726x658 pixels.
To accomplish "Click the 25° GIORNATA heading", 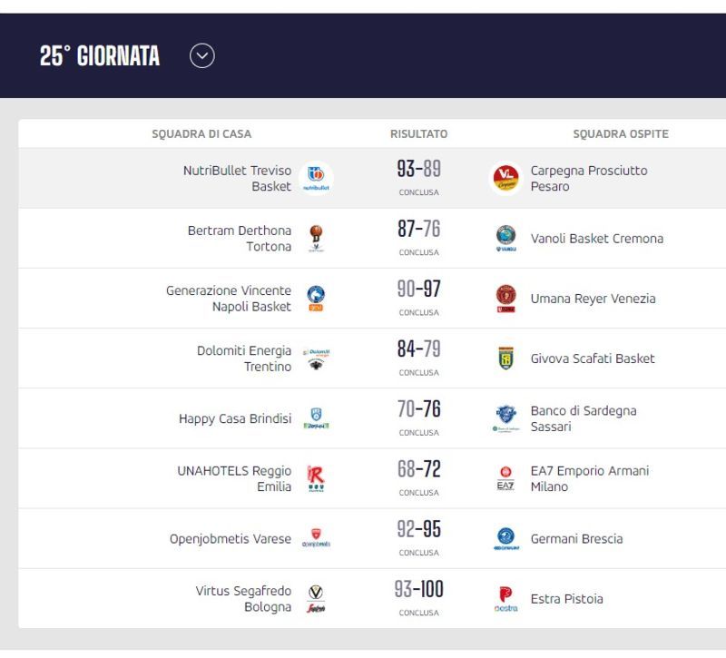I will click(x=100, y=56).
